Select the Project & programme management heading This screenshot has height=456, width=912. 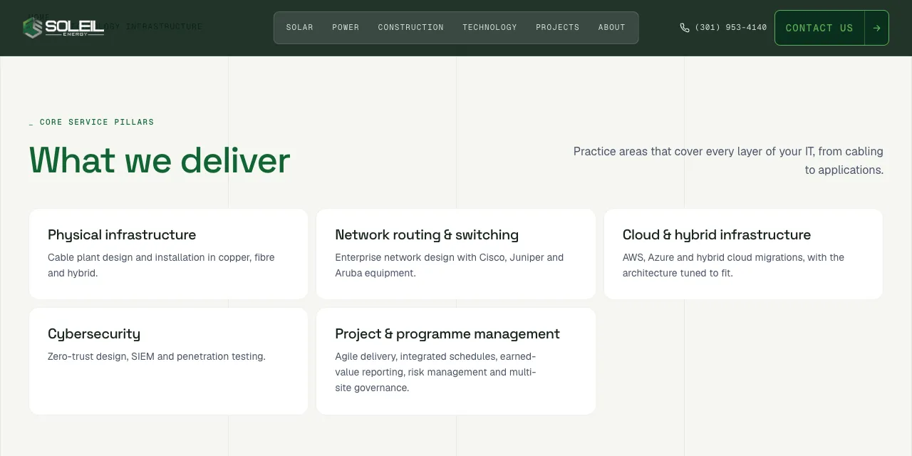[447, 334]
